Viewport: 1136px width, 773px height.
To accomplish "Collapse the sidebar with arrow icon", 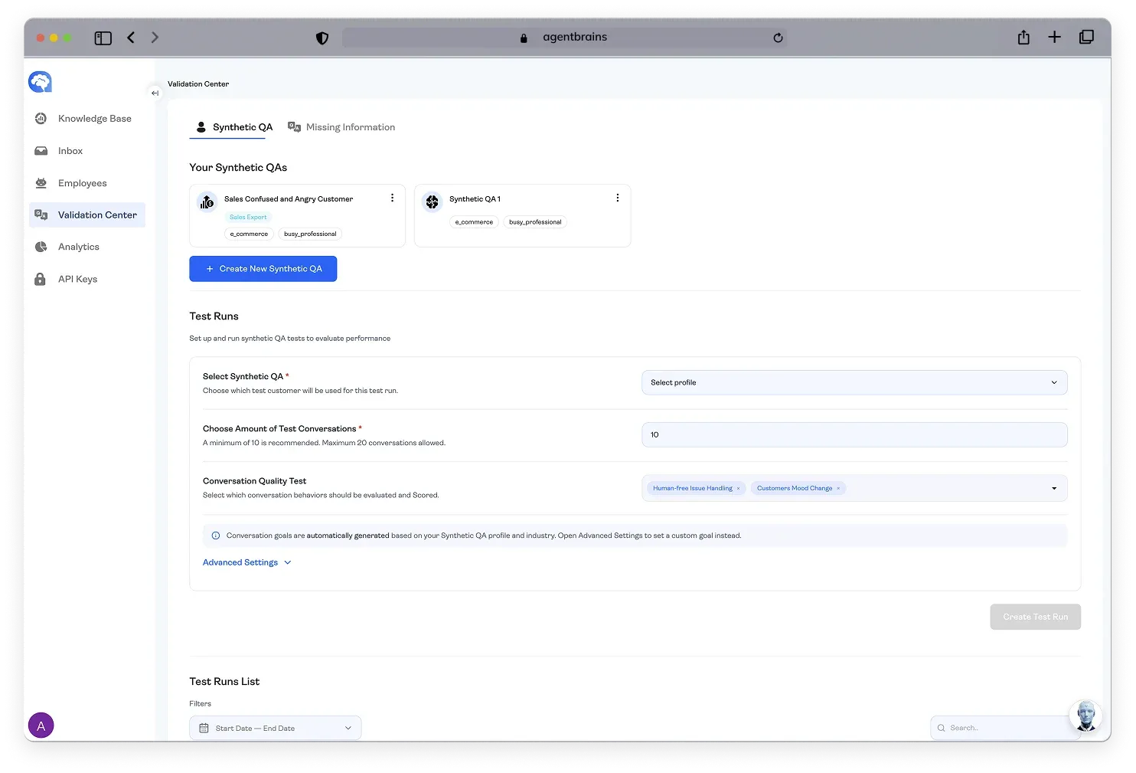I will click(155, 93).
